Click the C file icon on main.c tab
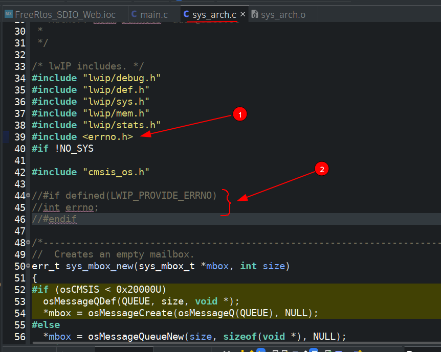441x352 pixels. point(134,14)
